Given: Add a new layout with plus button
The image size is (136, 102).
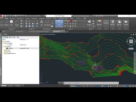Looking at the screenshot, I should coord(23,86).
